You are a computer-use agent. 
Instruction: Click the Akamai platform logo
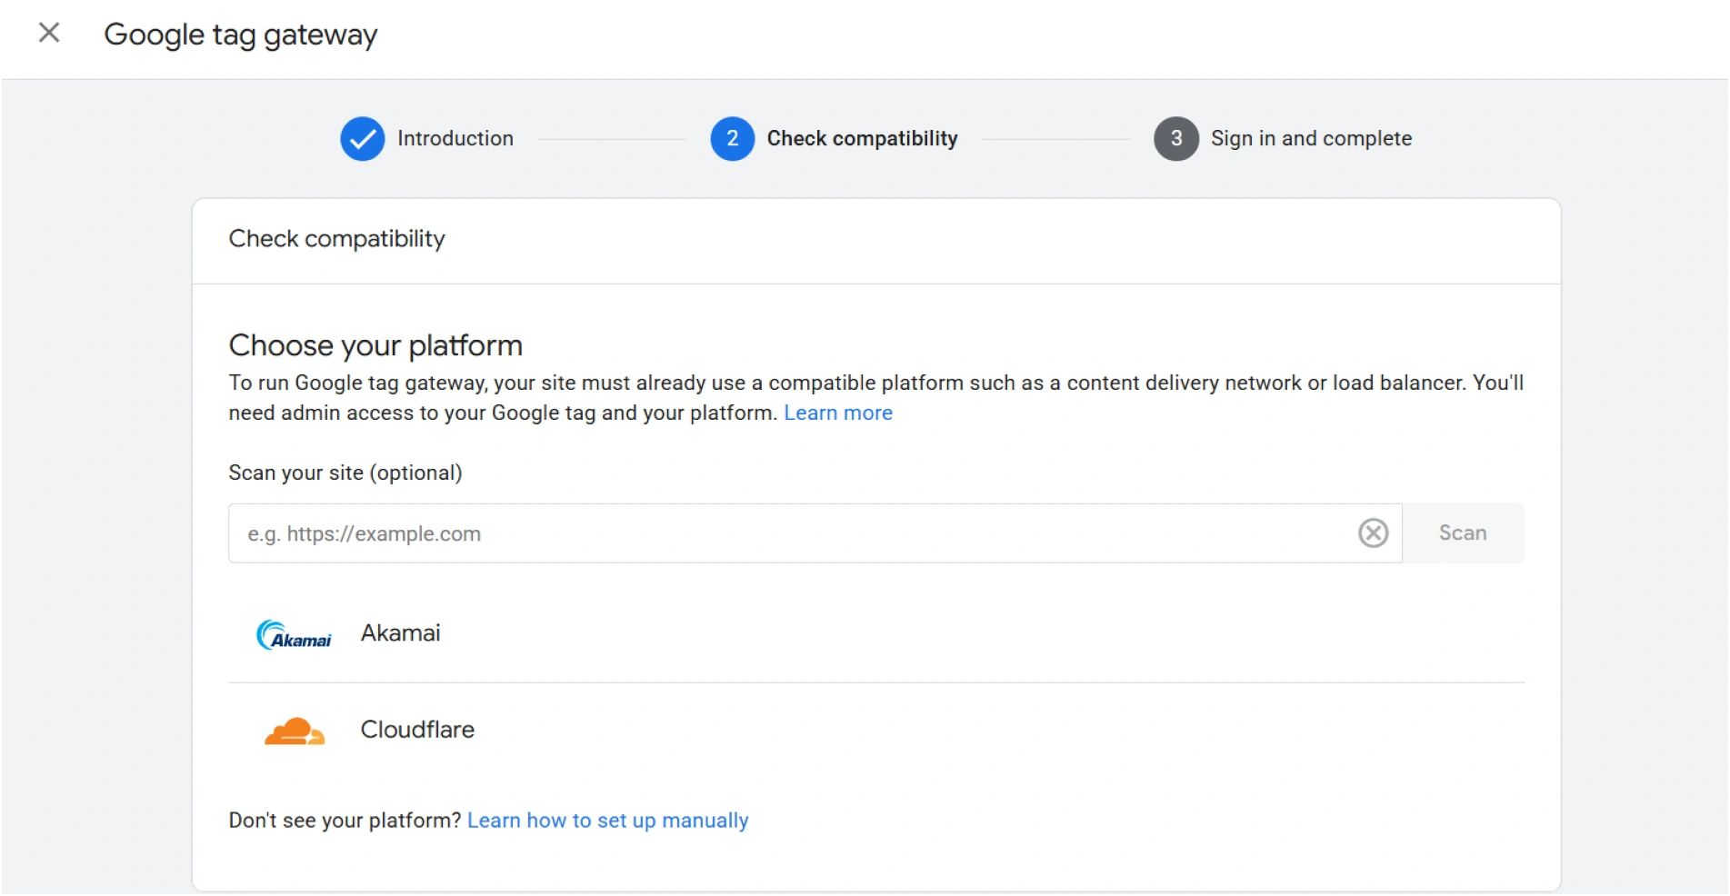(293, 633)
